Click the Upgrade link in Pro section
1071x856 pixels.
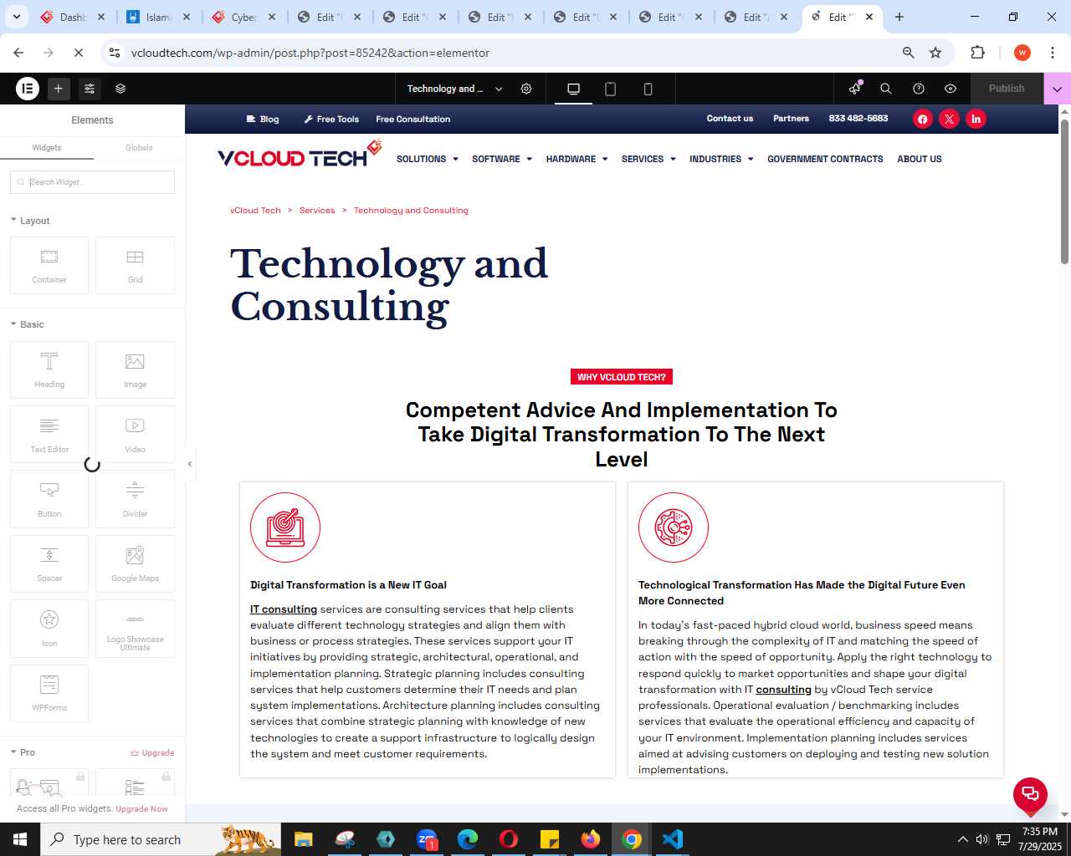152,752
